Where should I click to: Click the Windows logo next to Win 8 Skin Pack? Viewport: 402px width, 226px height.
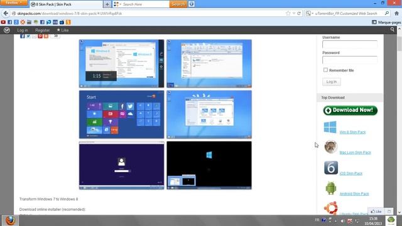point(330,127)
